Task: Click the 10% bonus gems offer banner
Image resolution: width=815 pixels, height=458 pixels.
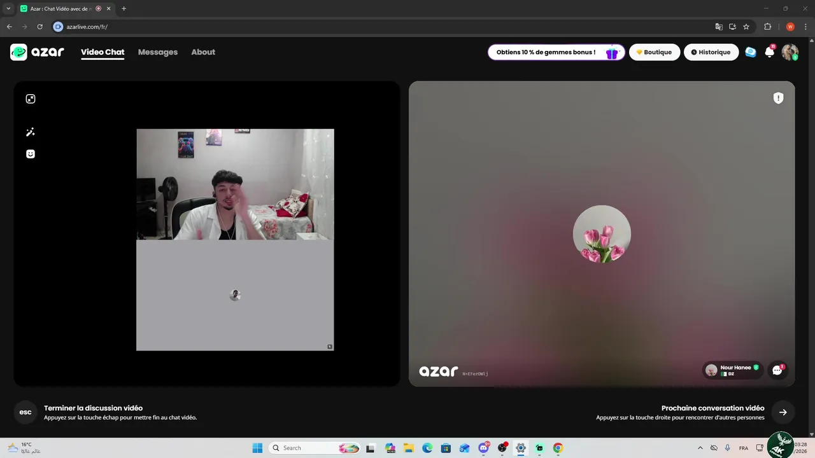Action: [x=556, y=52]
